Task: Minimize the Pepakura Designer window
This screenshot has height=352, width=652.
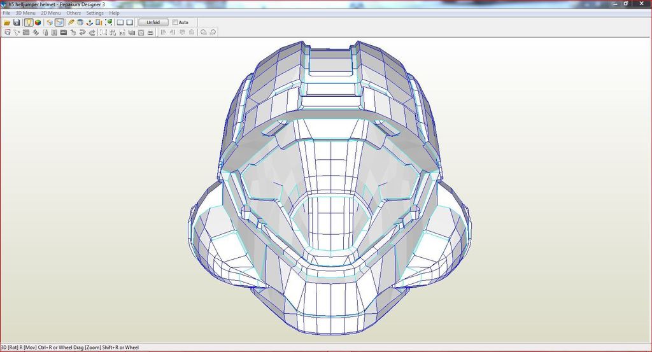Action: tap(615, 4)
